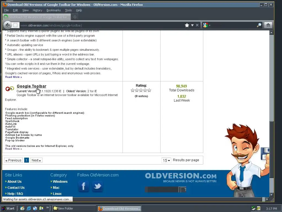The height and width of the screenshot is (212, 282).
Task: Click Read More under Google Toolbar features
Action: (x=13, y=149)
